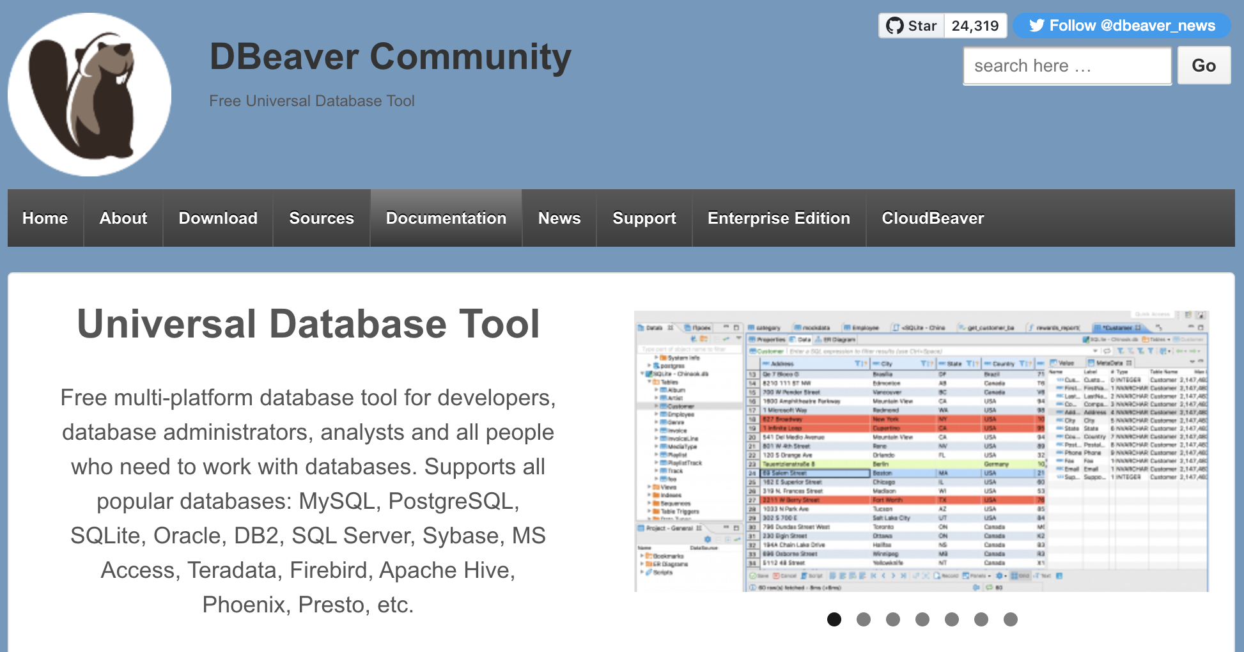
Task: Select the third carousel dot
Action: click(x=893, y=619)
